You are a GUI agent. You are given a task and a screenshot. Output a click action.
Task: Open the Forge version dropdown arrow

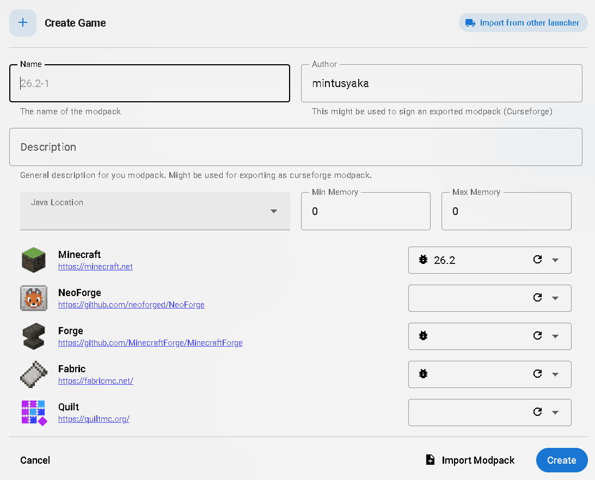click(x=555, y=336)
